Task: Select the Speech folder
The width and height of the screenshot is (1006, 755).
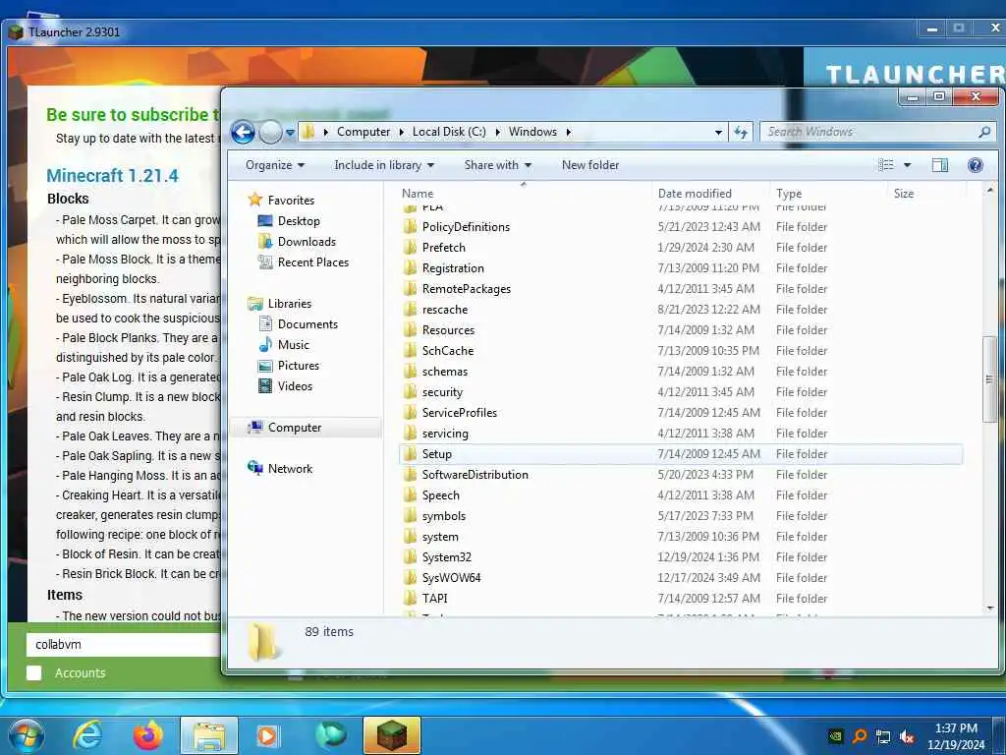Action: (x=441, y=495)
